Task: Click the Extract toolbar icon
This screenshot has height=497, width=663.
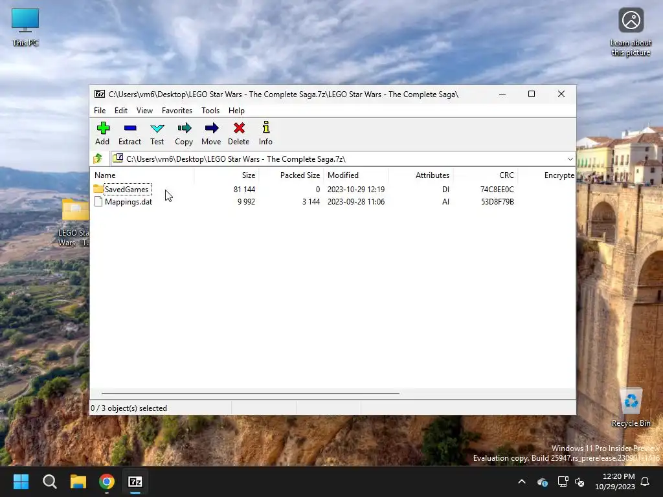Action: [x=129, y=128]
